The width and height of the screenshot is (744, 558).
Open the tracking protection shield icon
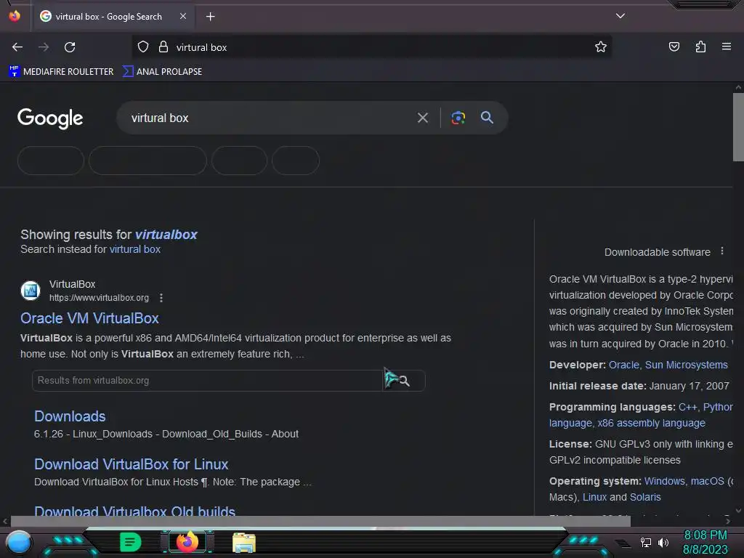pyautogui.click(x=143, y=47)
